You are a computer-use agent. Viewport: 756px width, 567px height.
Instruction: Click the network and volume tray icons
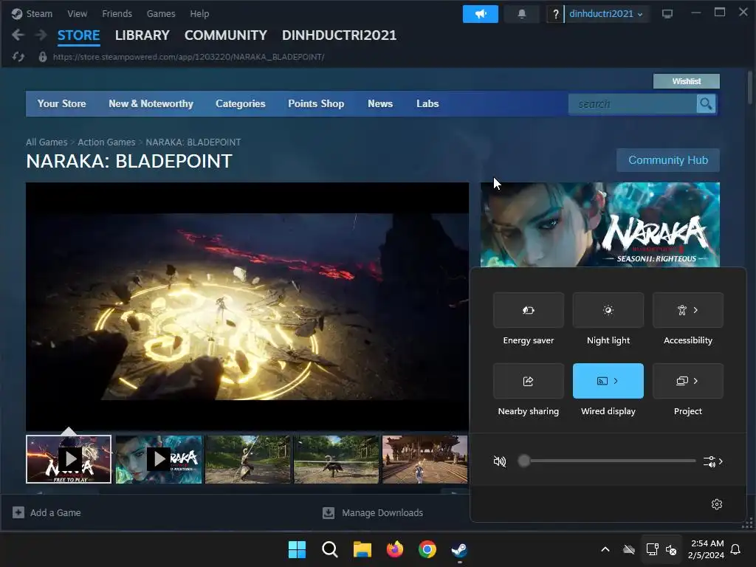pos(661,549)
